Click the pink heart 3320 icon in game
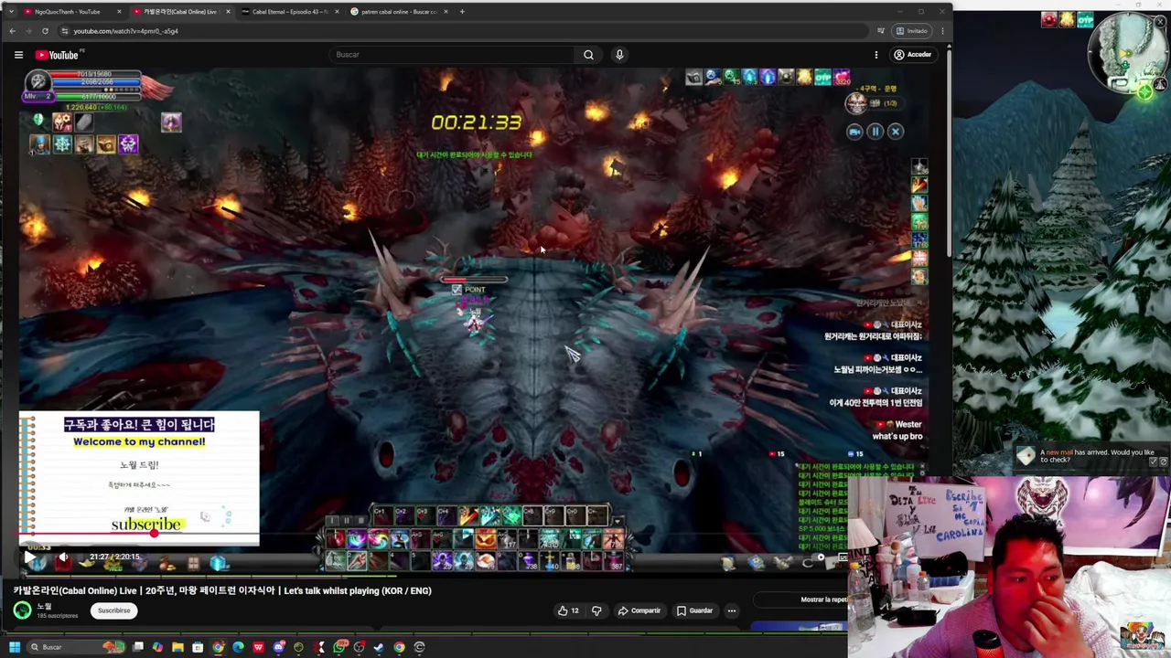Viewport: 1171px width, 658px height. point(842,78)
